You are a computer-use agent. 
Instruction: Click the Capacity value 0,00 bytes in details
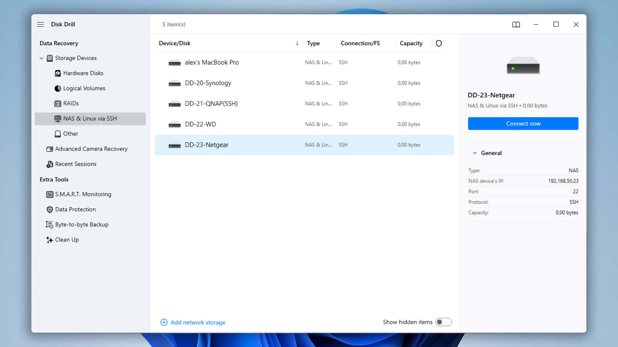pos(567,213)
